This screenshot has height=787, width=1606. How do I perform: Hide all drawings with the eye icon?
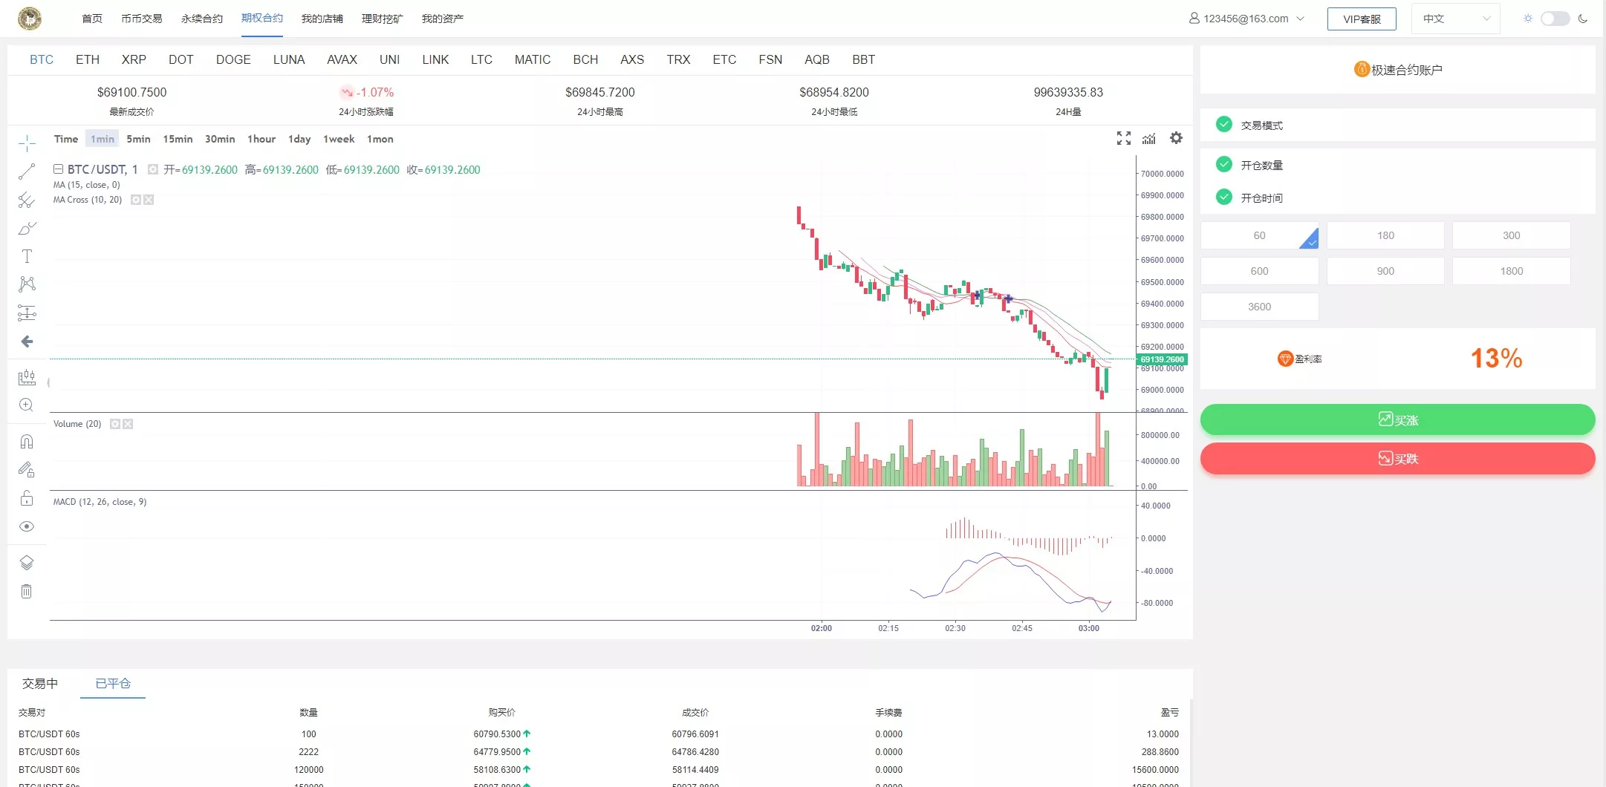(27, 526)
